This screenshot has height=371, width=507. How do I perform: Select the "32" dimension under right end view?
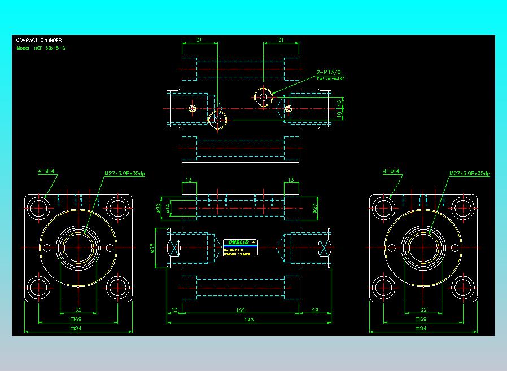pos(423,310)
